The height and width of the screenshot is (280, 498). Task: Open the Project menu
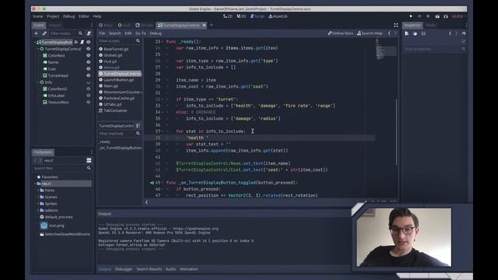pyautogui.click(x=53, y=16)
